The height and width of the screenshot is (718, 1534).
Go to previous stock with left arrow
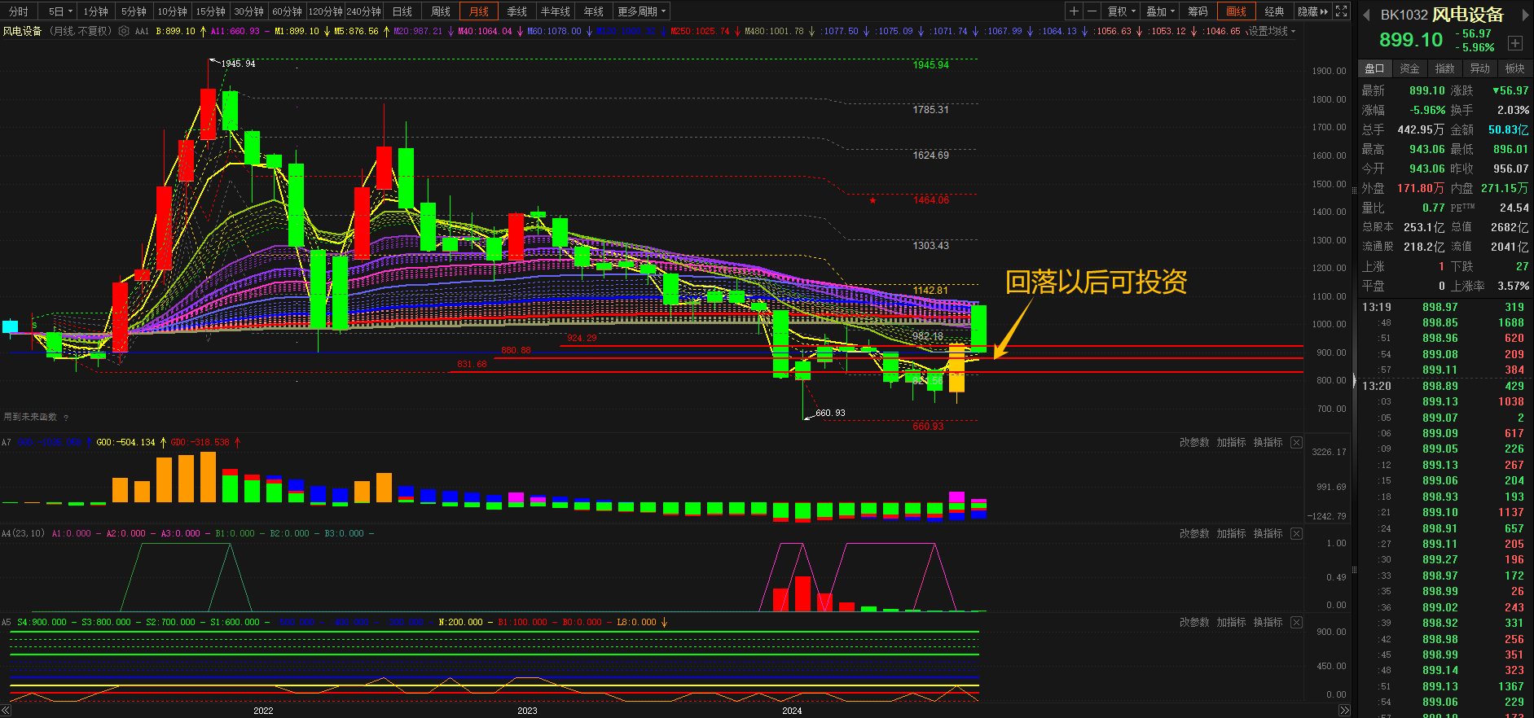click(x=1366, y=15)
